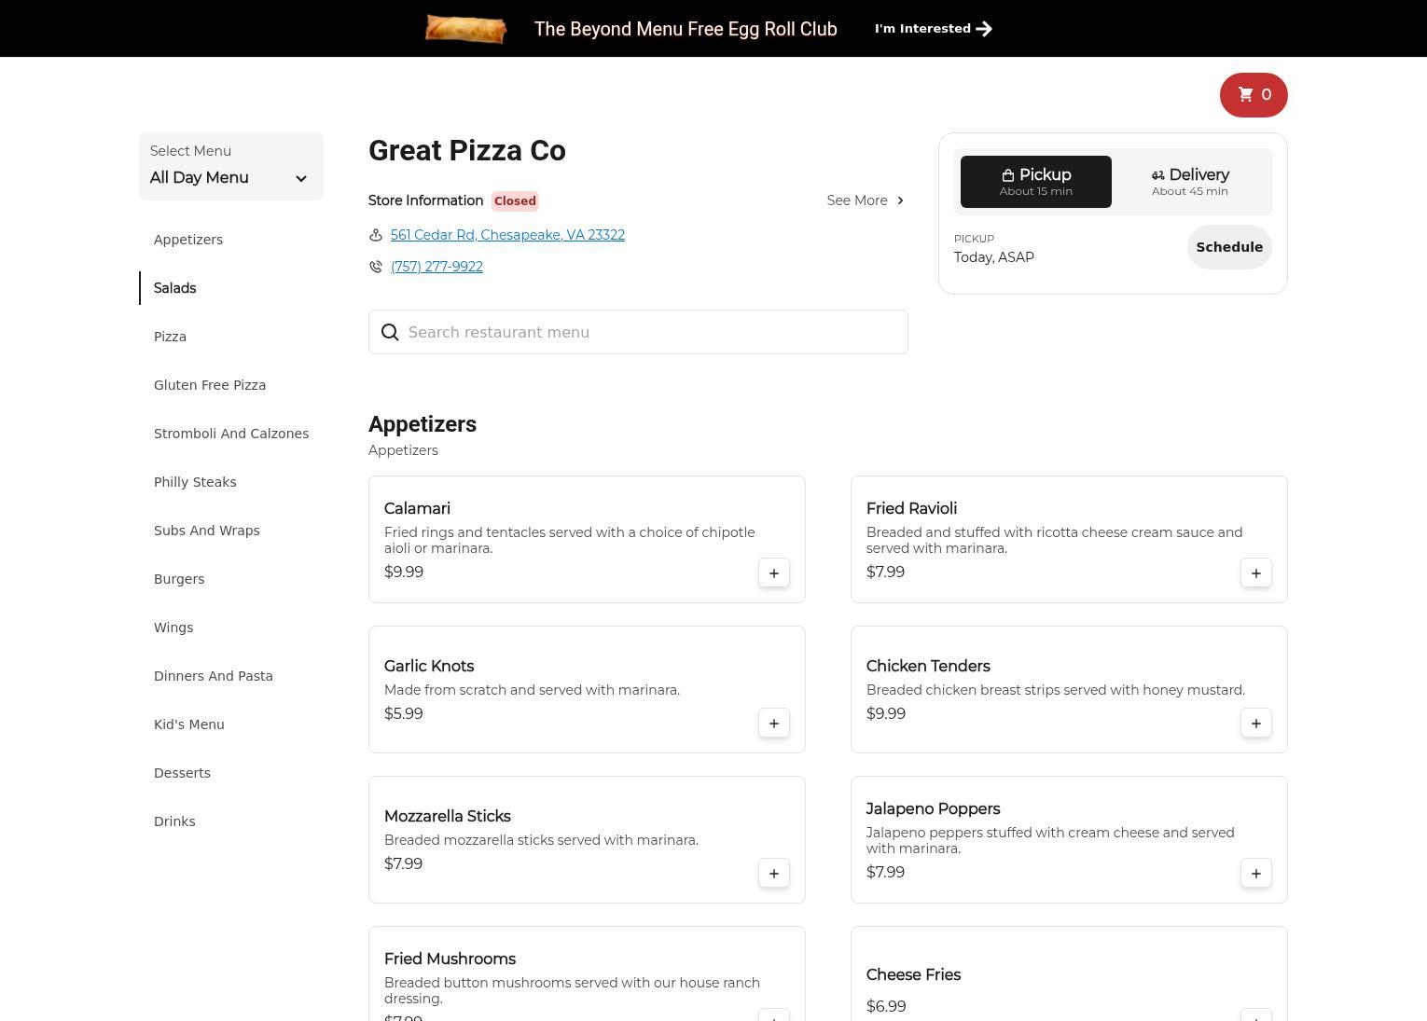Open the shopping cart
The width and height of the screenshot is (1427, 1021).
[1253, 95]
